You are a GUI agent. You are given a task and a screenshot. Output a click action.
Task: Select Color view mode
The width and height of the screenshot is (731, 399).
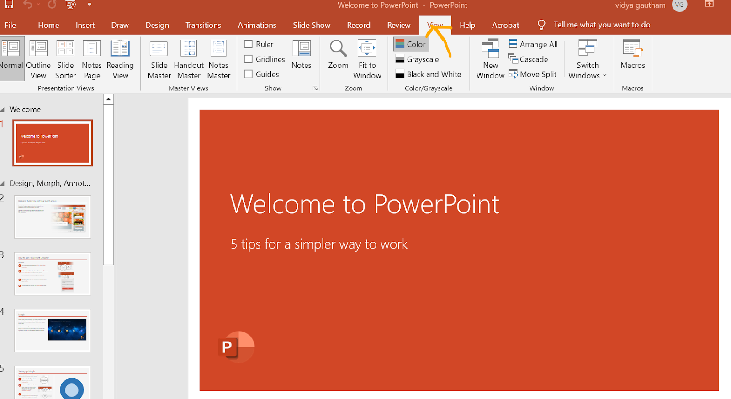click(x=411, y=44)
